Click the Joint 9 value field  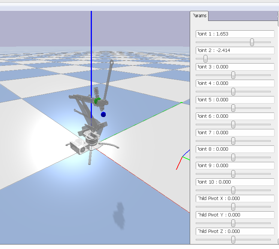235,166
